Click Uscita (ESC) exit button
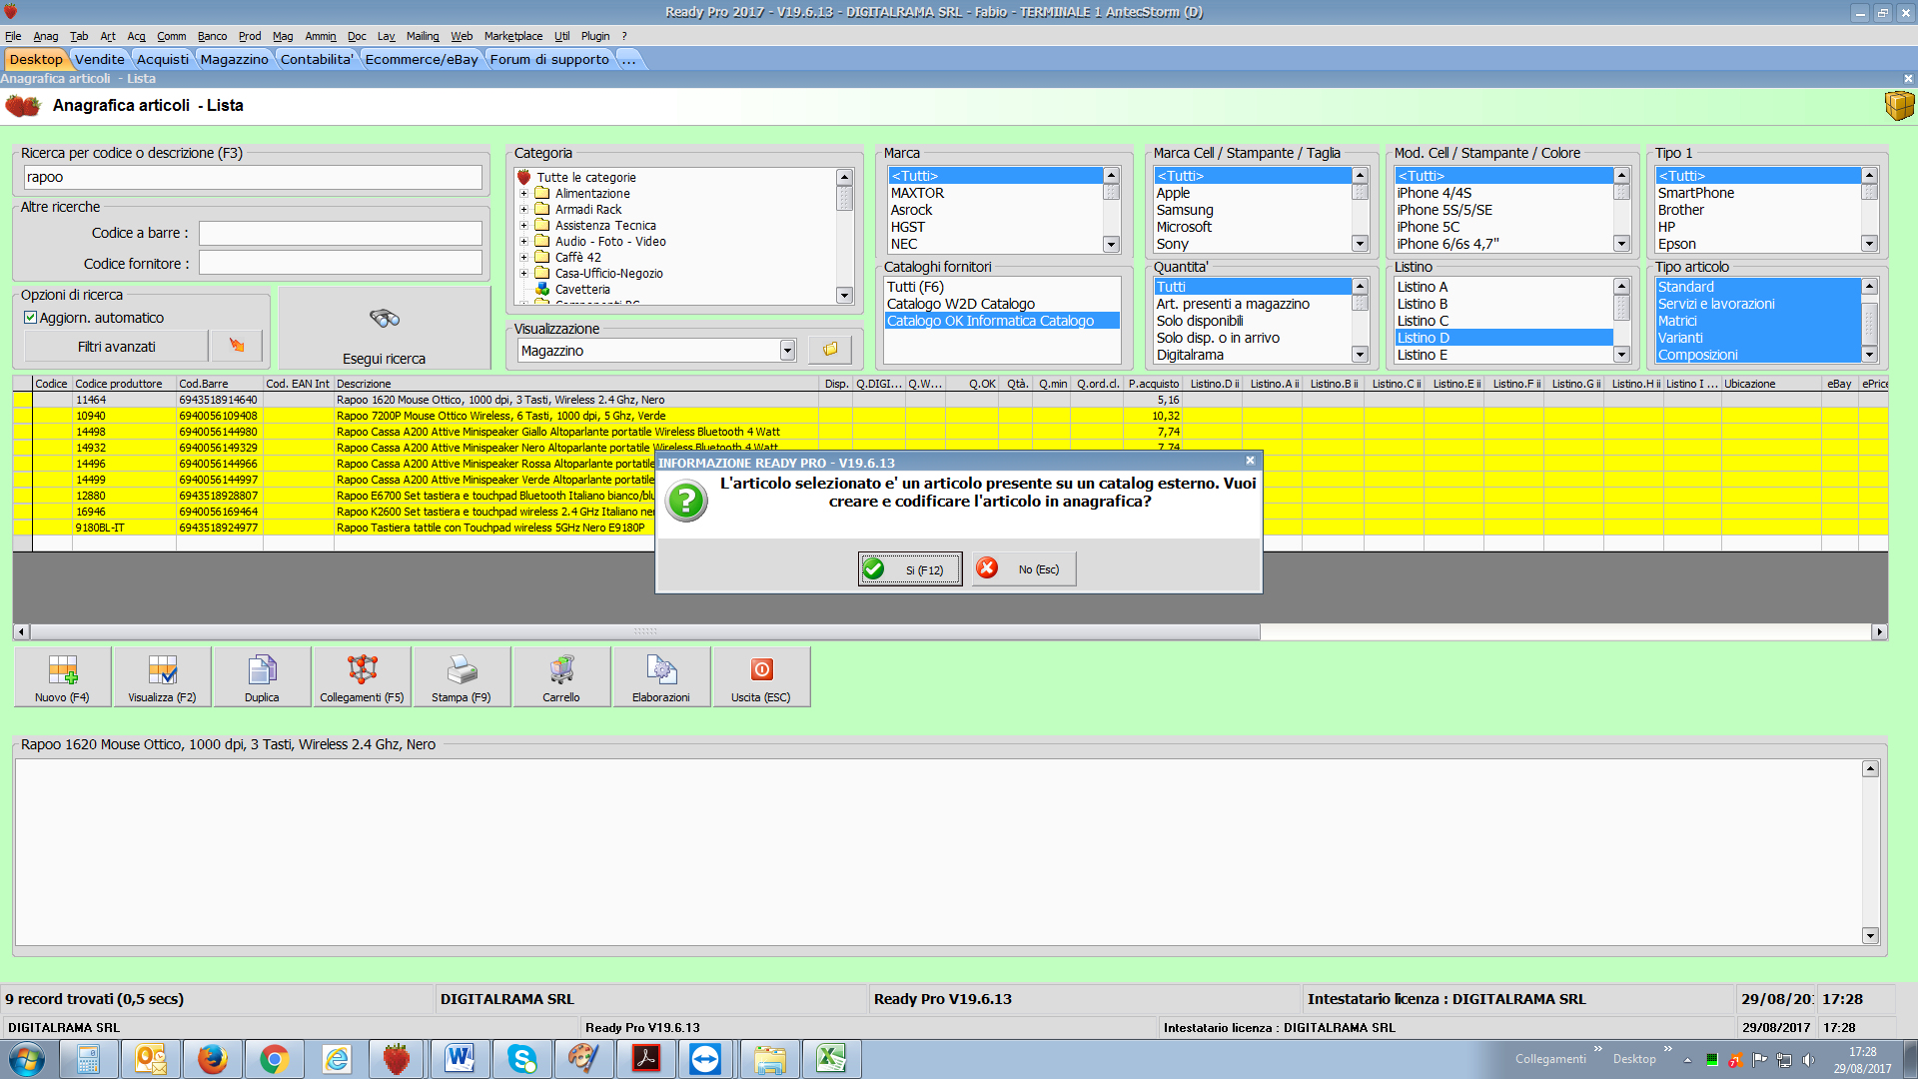Image resolution: width=1918 pixels, height=1079 pixels. 761,677
